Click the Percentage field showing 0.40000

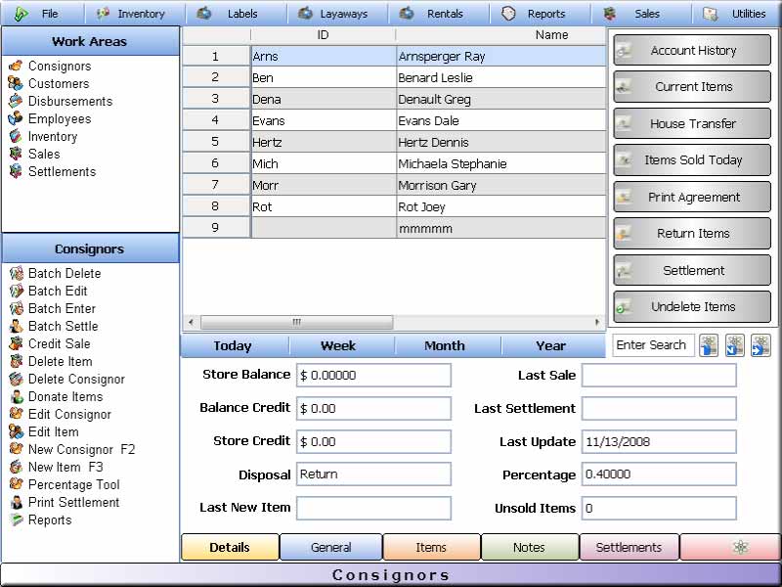(659, 474)
